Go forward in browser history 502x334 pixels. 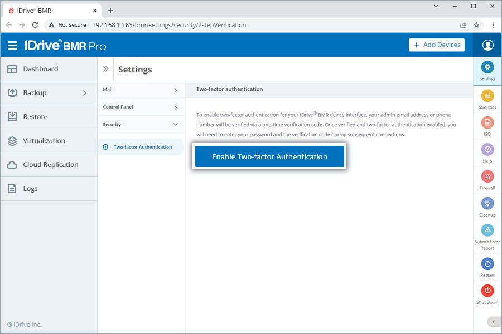[22, 25]
